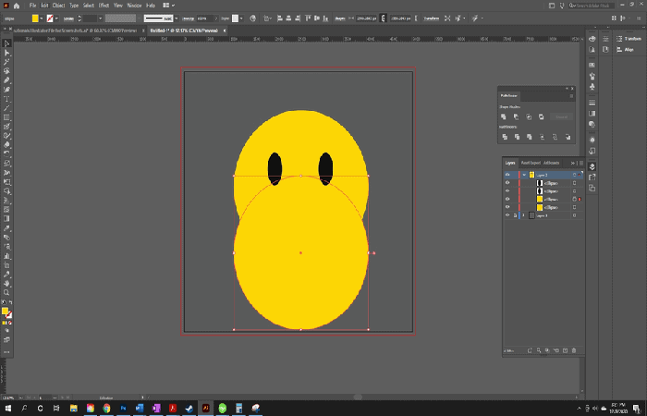The width and height of the screenshot is (647, 416).
Task: Toggle visibility of Layer 2
Action: pyautogui.click(x=507, y=175)
